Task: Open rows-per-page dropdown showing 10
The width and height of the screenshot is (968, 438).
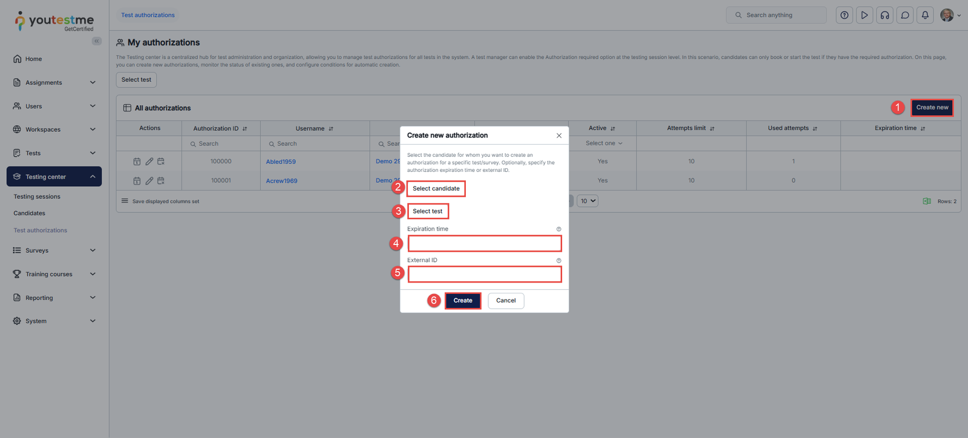Action: (587, 201)
